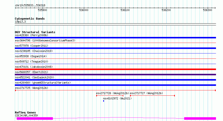
Task: Select the blue bar under nsv6522041
Action: coord(115,80)
